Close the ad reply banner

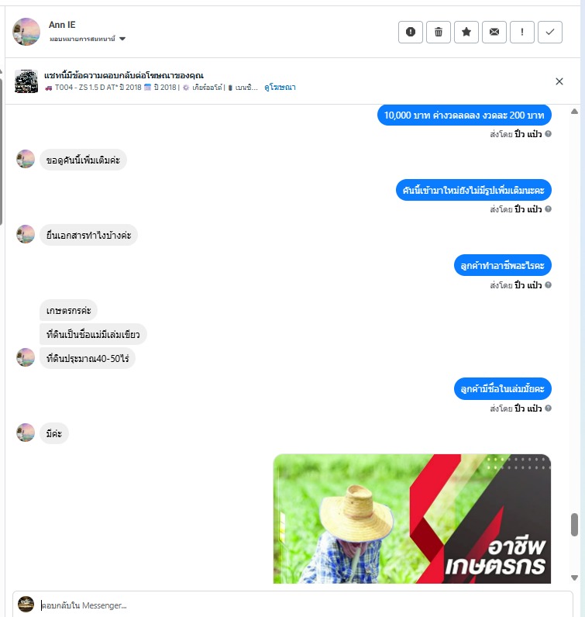click(559, 81)
